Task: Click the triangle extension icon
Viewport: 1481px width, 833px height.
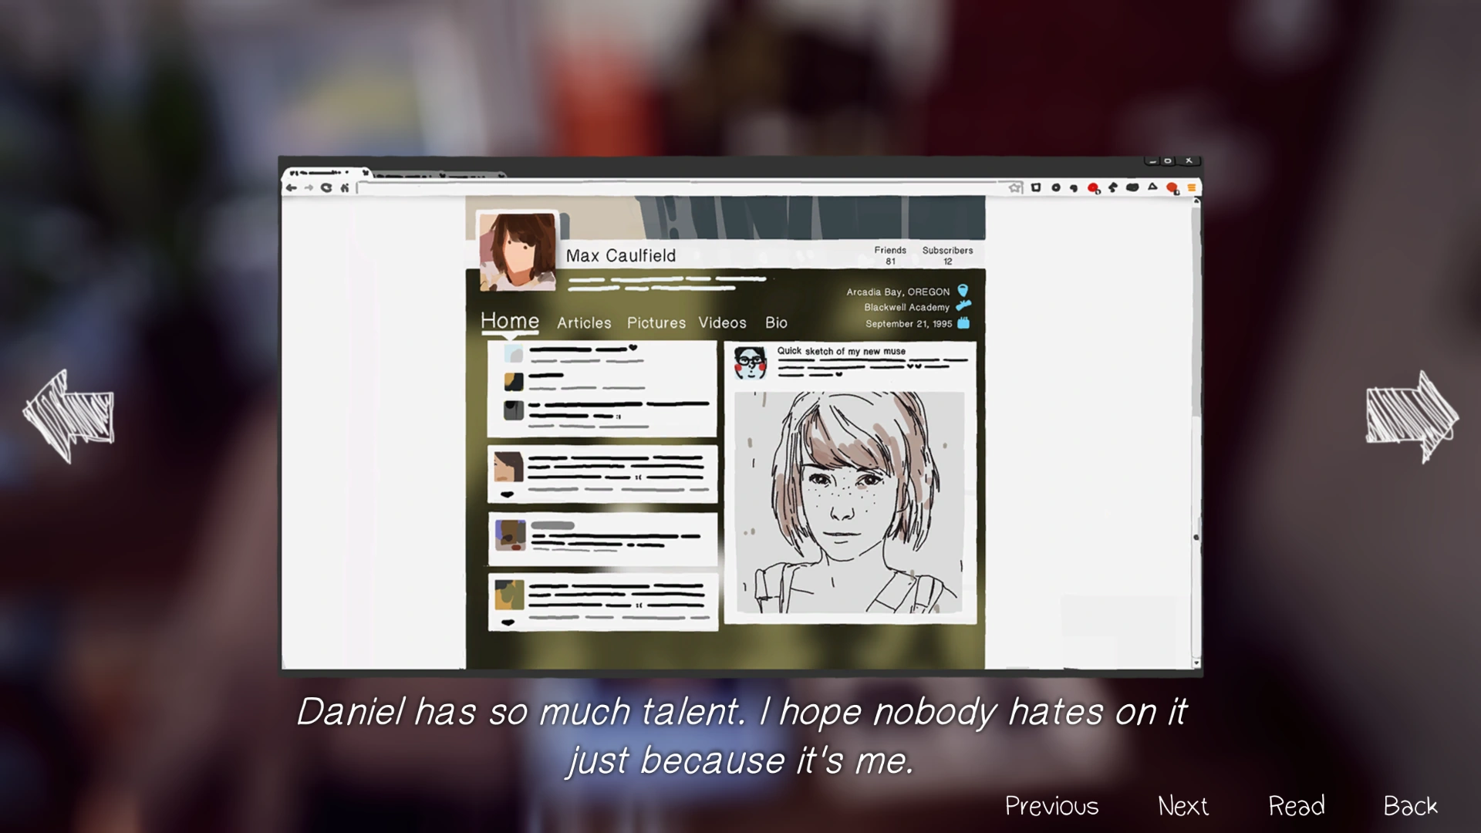Action: click(1152, 187)
